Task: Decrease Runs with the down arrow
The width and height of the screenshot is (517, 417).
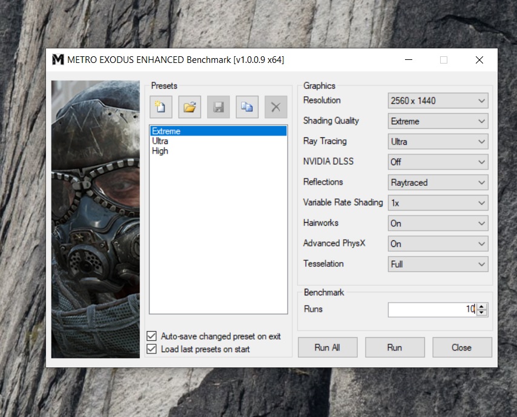Action: tap(482, 312)
